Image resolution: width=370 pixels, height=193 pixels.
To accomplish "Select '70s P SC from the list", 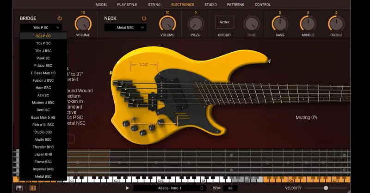I will click(43, 43).
